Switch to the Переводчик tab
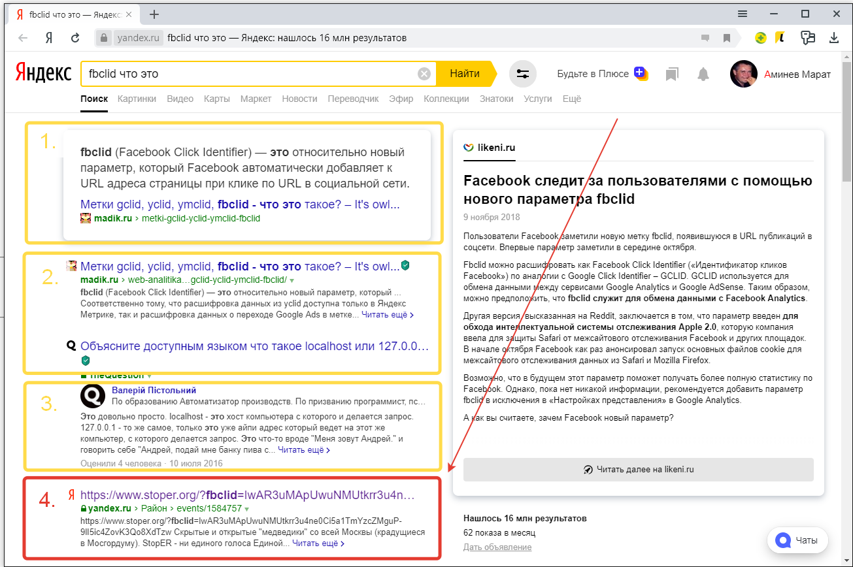Image resolution: width=853 pixels, height=567 pixels. coord(353,99)
